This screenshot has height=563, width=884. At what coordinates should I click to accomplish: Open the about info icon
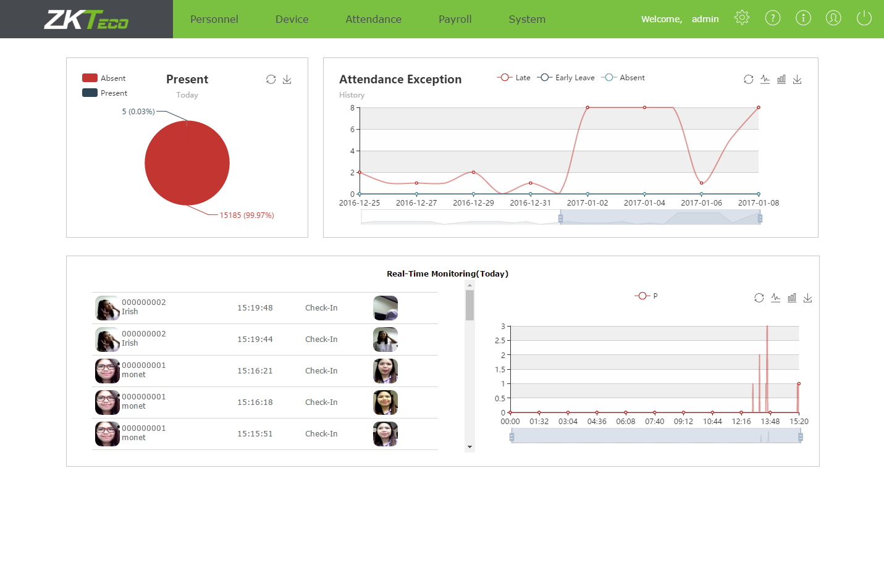802,18
